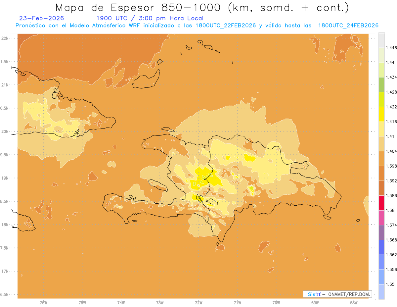Click the '1.398' legend value

pyautogui.click(x=391, y=166)
